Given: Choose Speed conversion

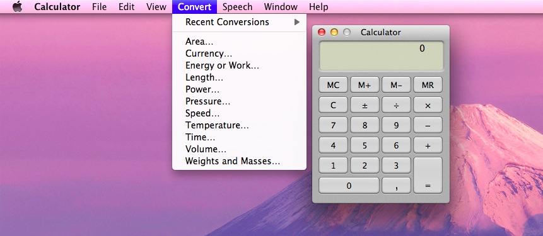Looking at the screenshot, I should (x=239, y=113).
